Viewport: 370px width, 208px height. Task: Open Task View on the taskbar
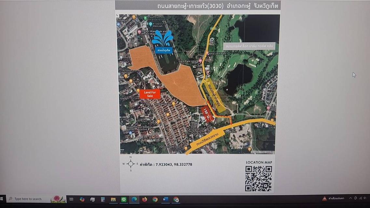tap(71, 199)
